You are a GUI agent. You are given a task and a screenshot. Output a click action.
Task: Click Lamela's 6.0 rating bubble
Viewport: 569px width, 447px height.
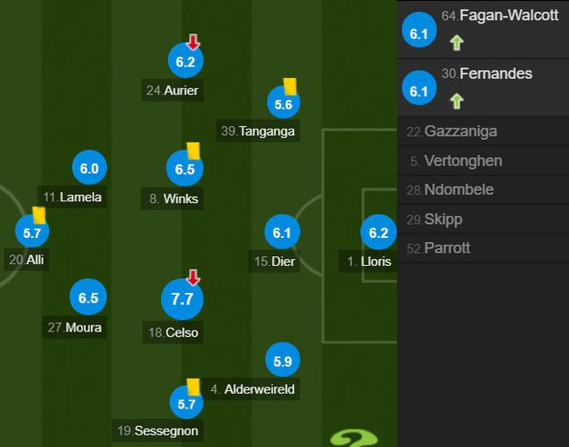(88, 169)
